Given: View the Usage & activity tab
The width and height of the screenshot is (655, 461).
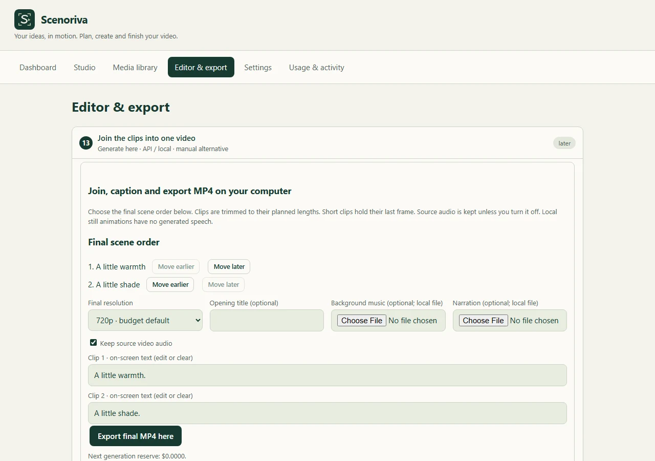Looking at the screenshot, I should (317, 67).
